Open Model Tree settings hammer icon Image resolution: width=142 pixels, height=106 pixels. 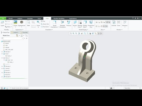pos(17,36)
